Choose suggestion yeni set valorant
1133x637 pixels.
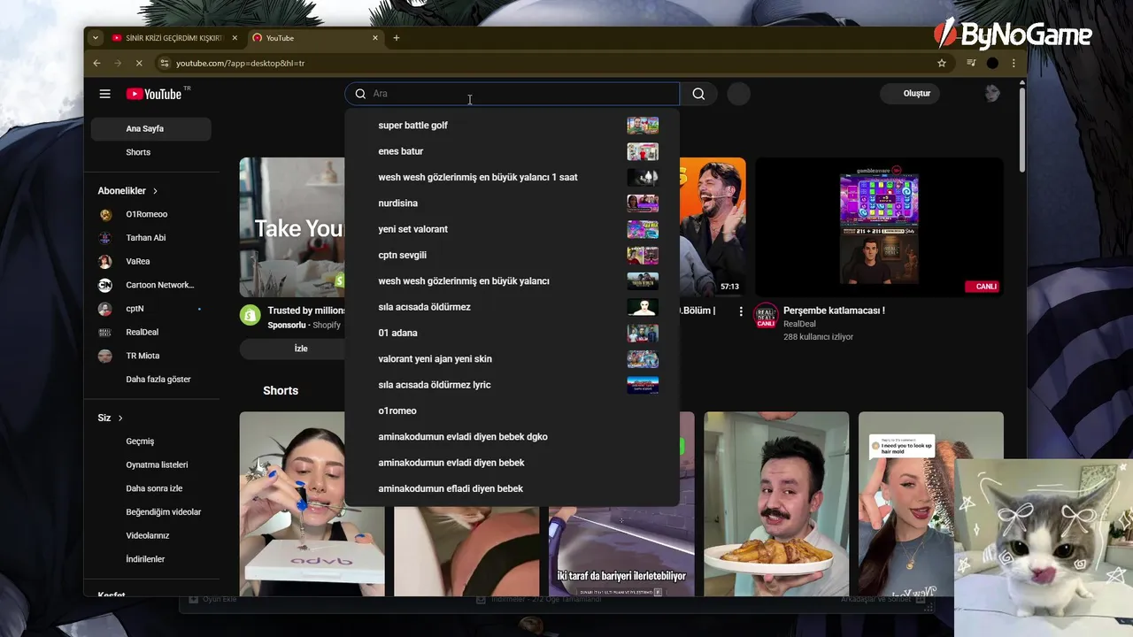point(512,229)
